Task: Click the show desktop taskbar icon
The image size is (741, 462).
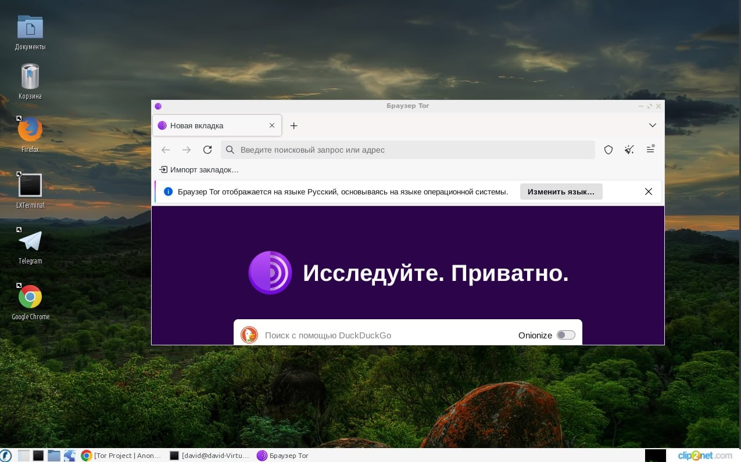Action: (23, 456)
